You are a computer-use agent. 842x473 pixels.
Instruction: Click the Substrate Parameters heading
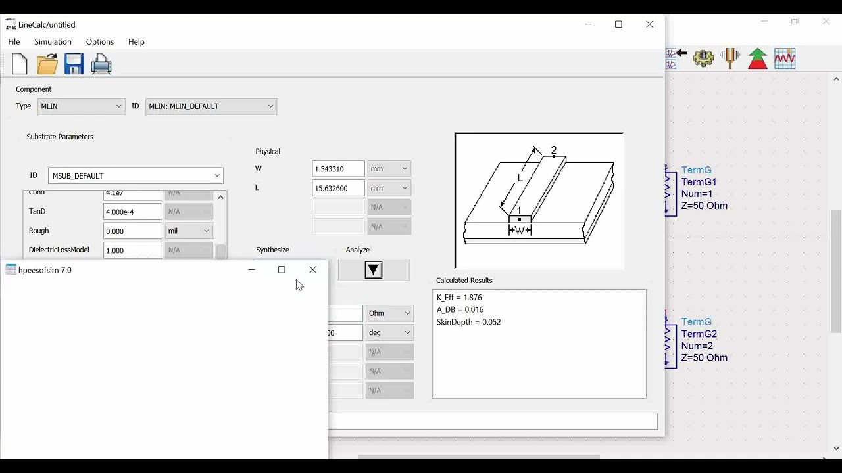click(60, 137)
